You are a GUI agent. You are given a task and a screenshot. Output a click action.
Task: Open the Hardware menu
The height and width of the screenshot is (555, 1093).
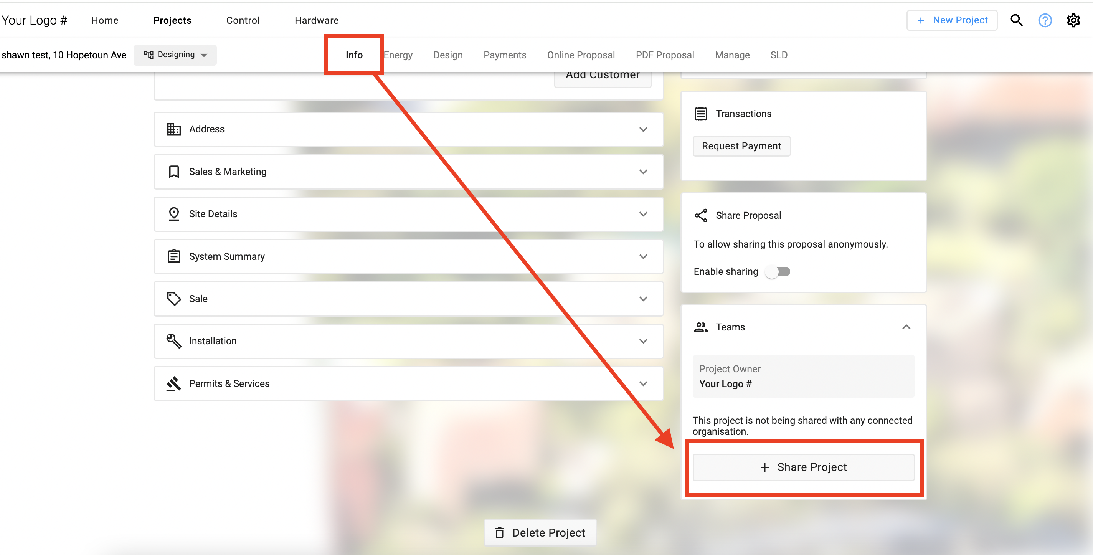point(317,20)
